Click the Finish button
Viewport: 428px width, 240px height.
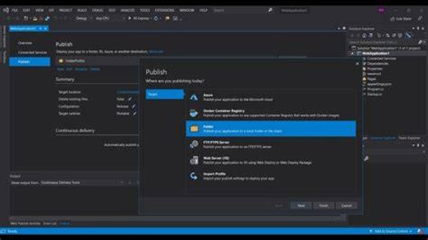click(323, 206)
